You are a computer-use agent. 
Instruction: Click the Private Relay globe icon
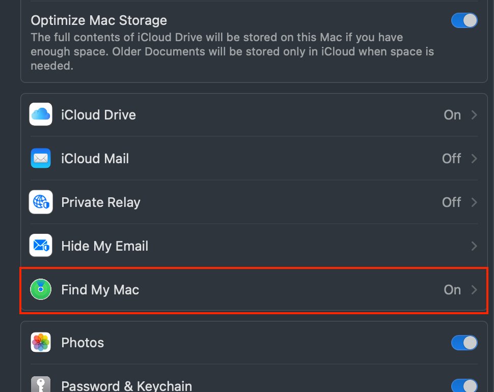[40, 202]
